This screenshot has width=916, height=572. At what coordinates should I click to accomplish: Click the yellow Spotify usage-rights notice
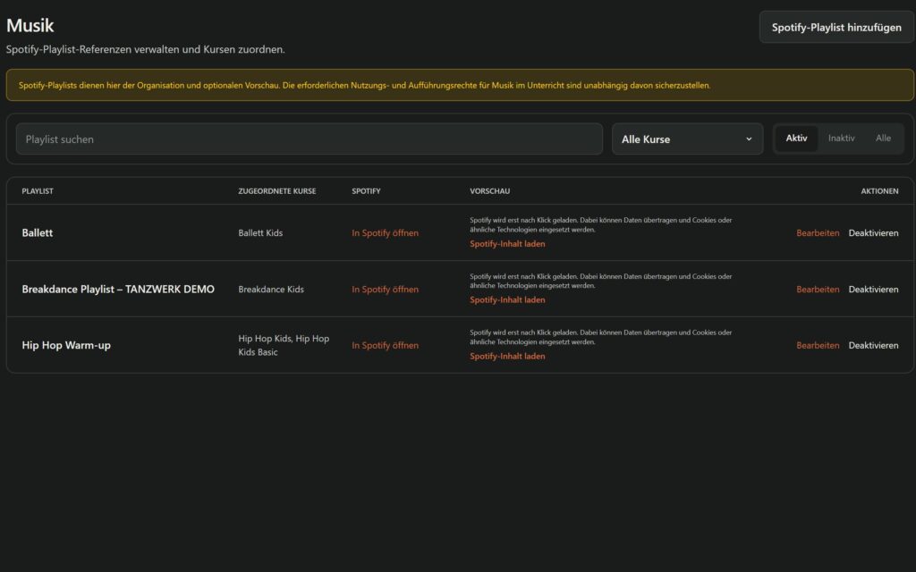(x=460, y=85)
